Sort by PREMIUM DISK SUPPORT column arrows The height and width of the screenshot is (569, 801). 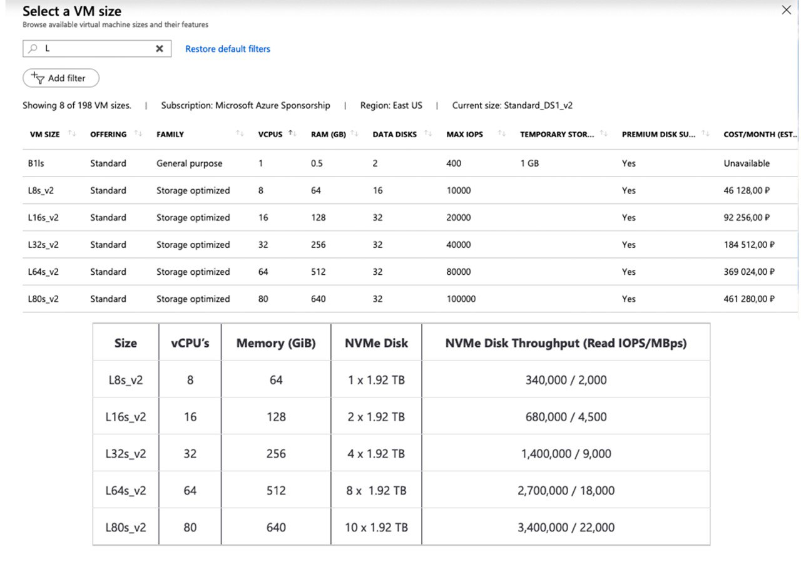point(706,134)
